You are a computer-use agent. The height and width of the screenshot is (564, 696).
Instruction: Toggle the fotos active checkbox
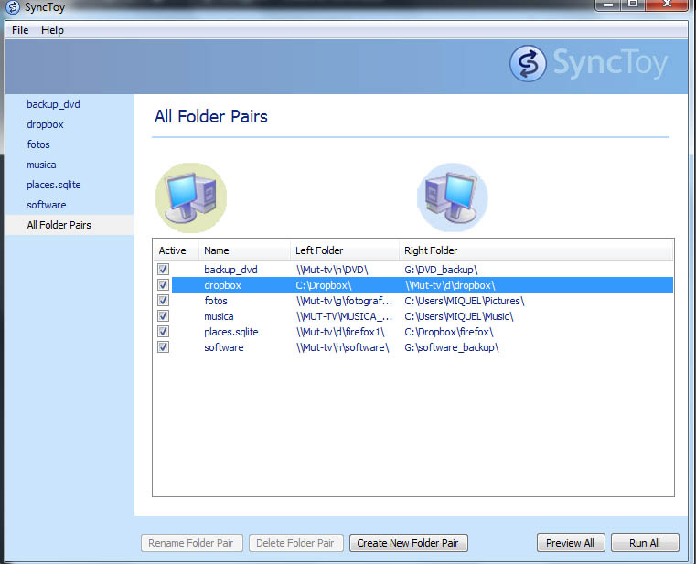pyautogui.click(x=164, y=301)
